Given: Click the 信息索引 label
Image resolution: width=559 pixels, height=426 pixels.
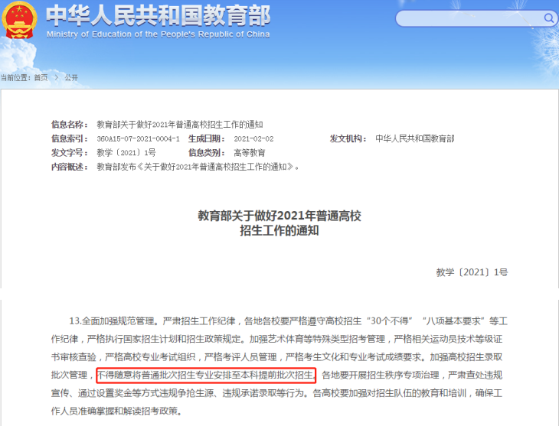Looking at the screenshot, I should 70,138.
